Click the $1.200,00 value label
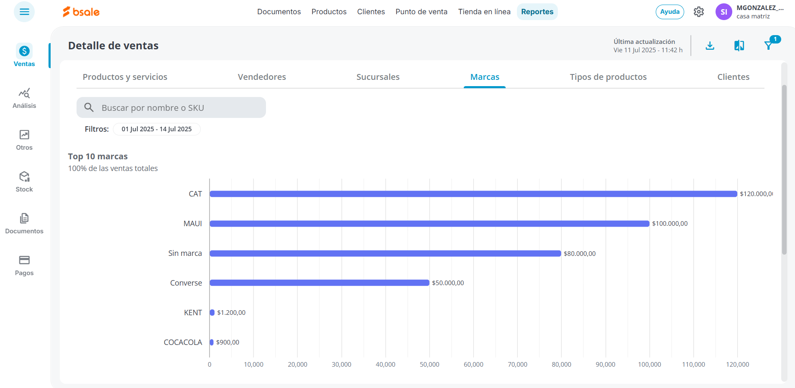 pos(231,313)
